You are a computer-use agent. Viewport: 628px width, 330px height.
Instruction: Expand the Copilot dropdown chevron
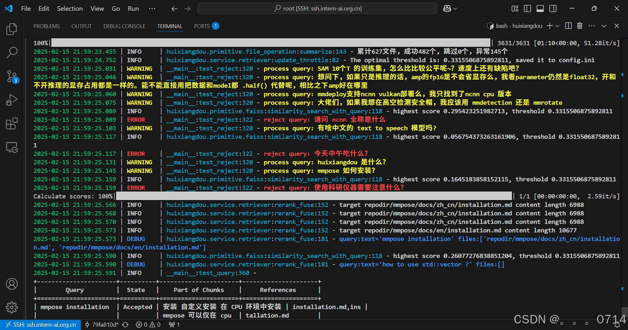click(455, 9)
